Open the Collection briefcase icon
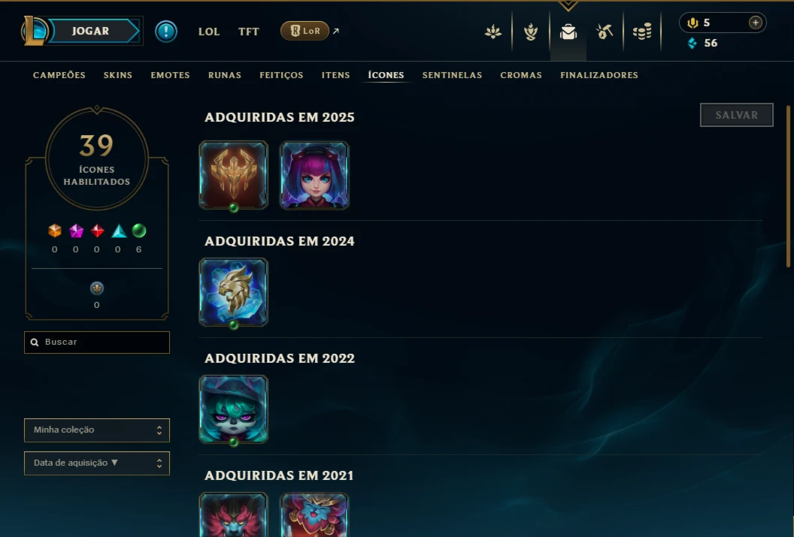The width and height of the screenshot is (794, 537). pos(568,32)
